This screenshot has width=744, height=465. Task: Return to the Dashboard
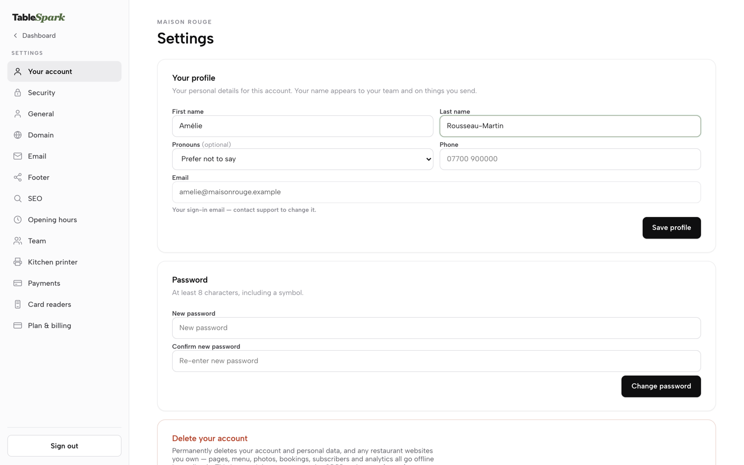(x=34, y=36)
